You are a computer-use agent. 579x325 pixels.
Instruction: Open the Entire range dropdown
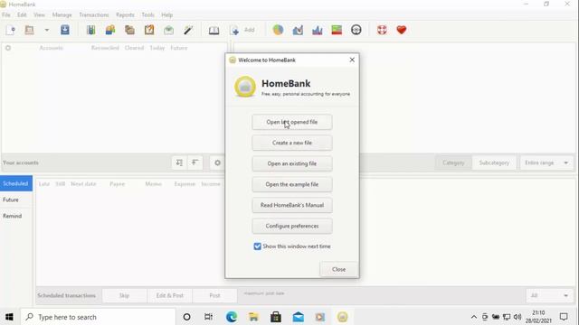(546, 162)
